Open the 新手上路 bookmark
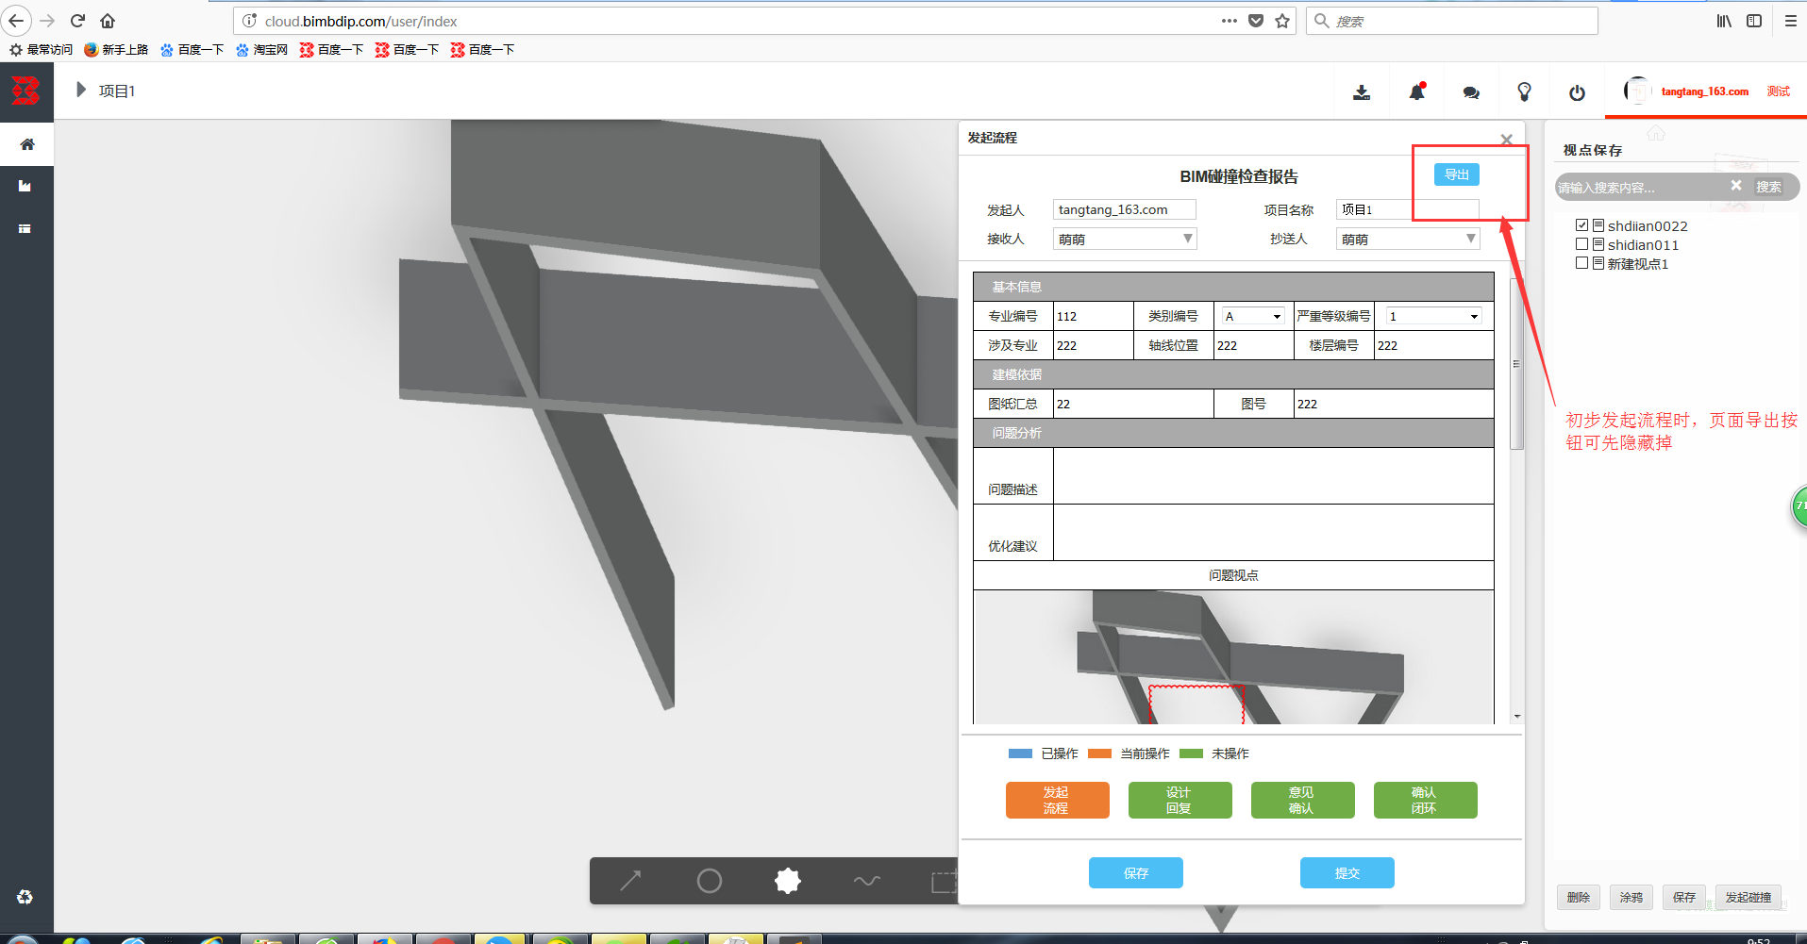 point(116,49)
